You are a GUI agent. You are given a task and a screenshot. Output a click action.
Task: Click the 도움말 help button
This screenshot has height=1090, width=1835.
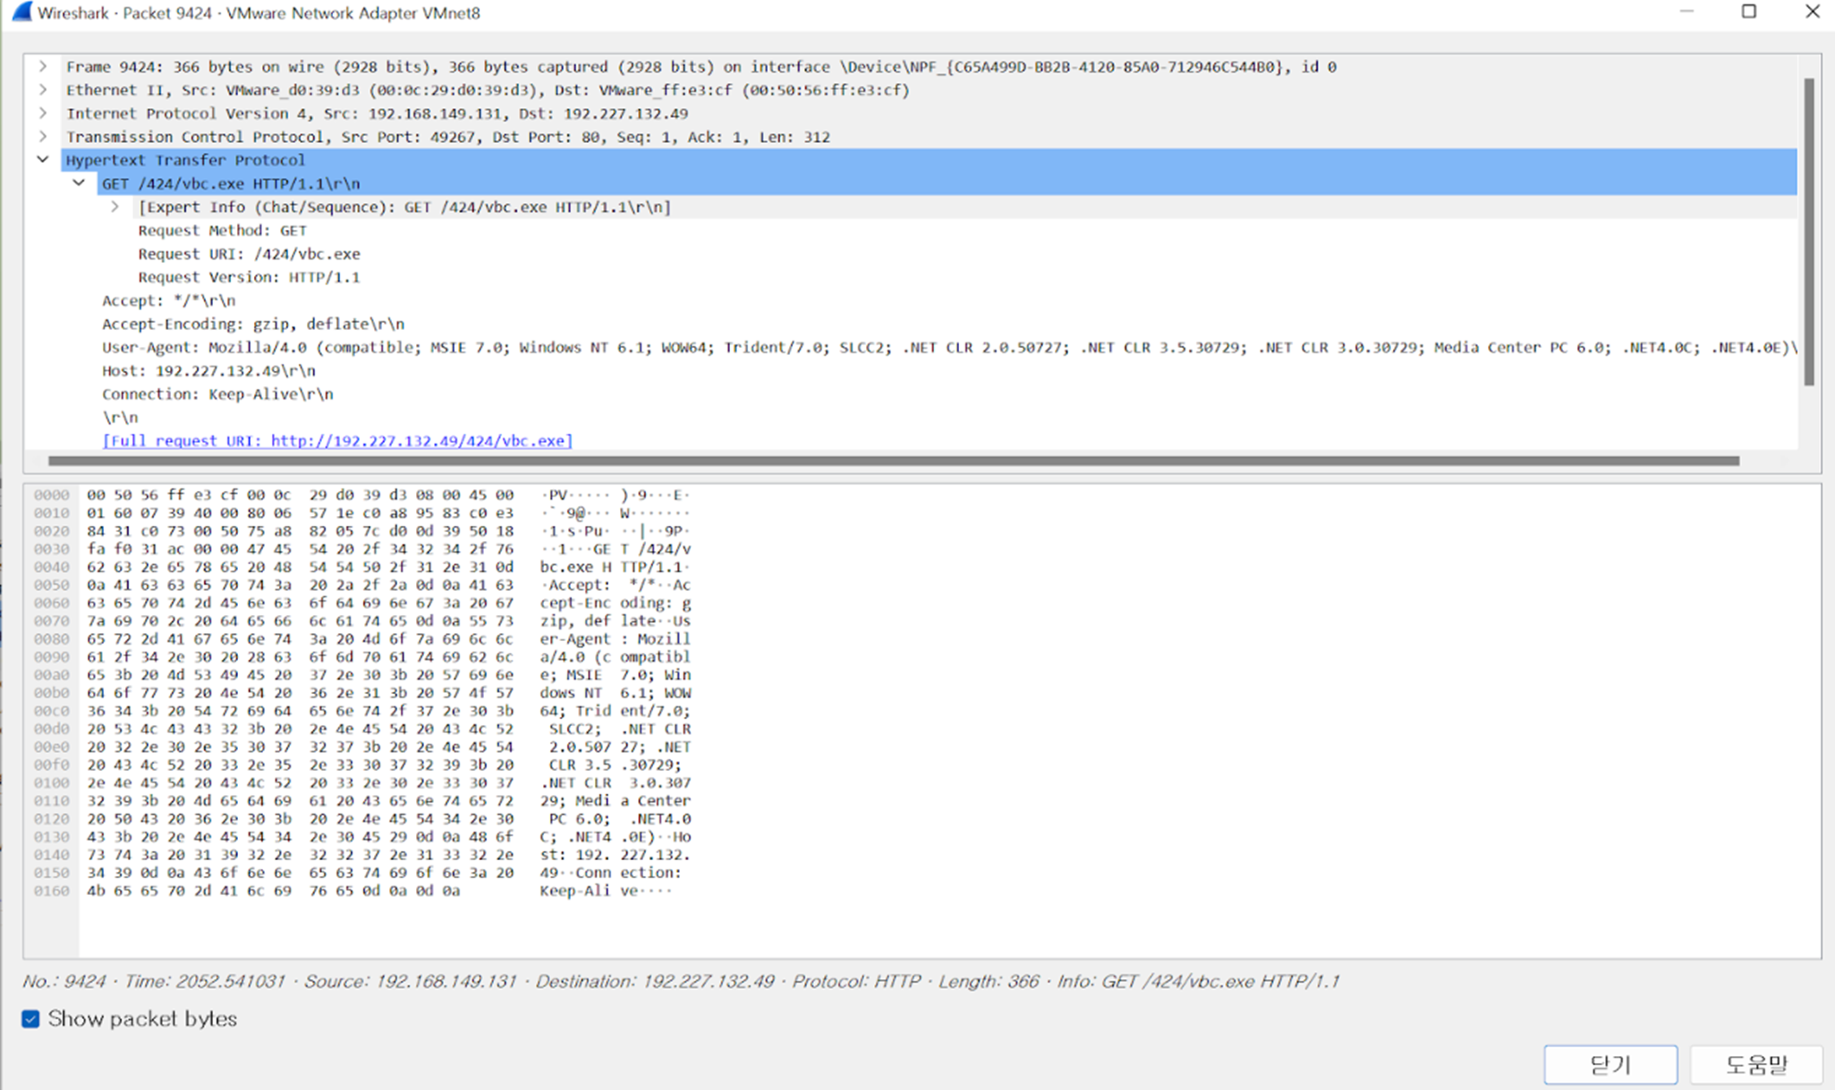pyautogui.click(x=1755, y=1064)
